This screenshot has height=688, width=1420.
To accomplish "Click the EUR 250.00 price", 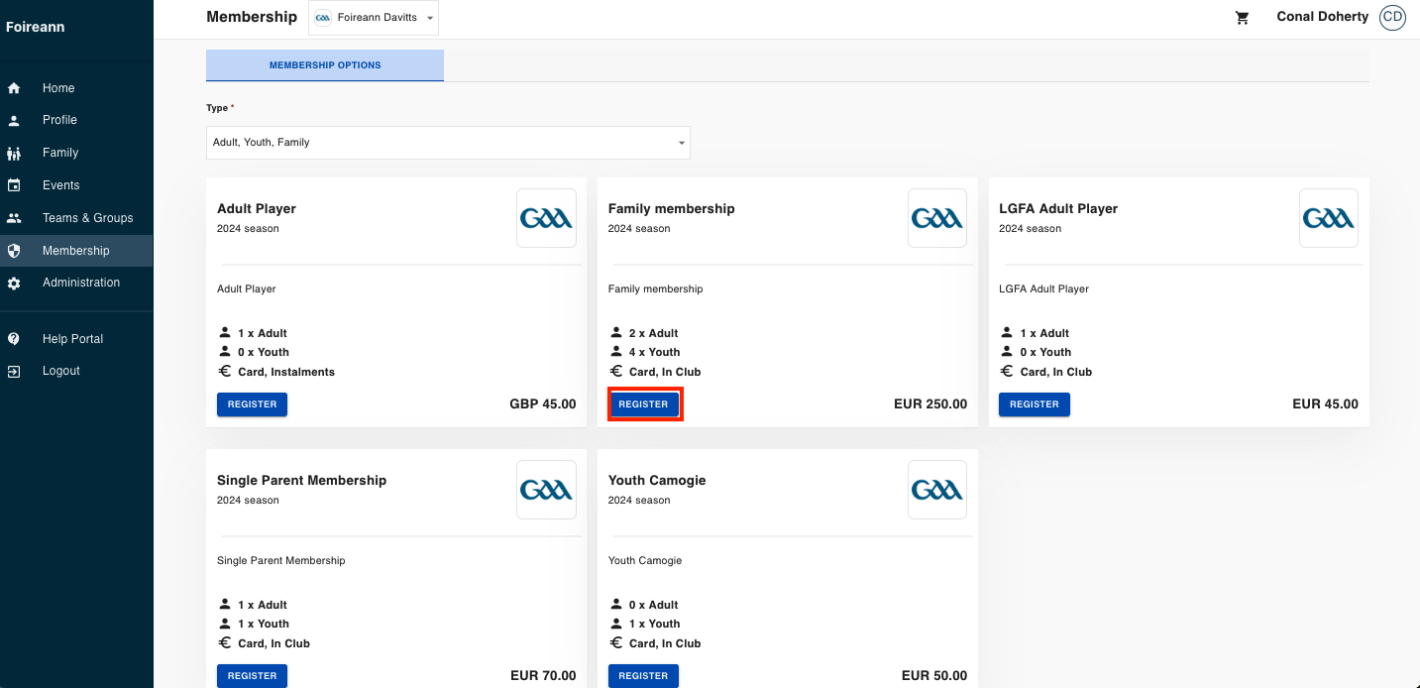I will [930, 404].
